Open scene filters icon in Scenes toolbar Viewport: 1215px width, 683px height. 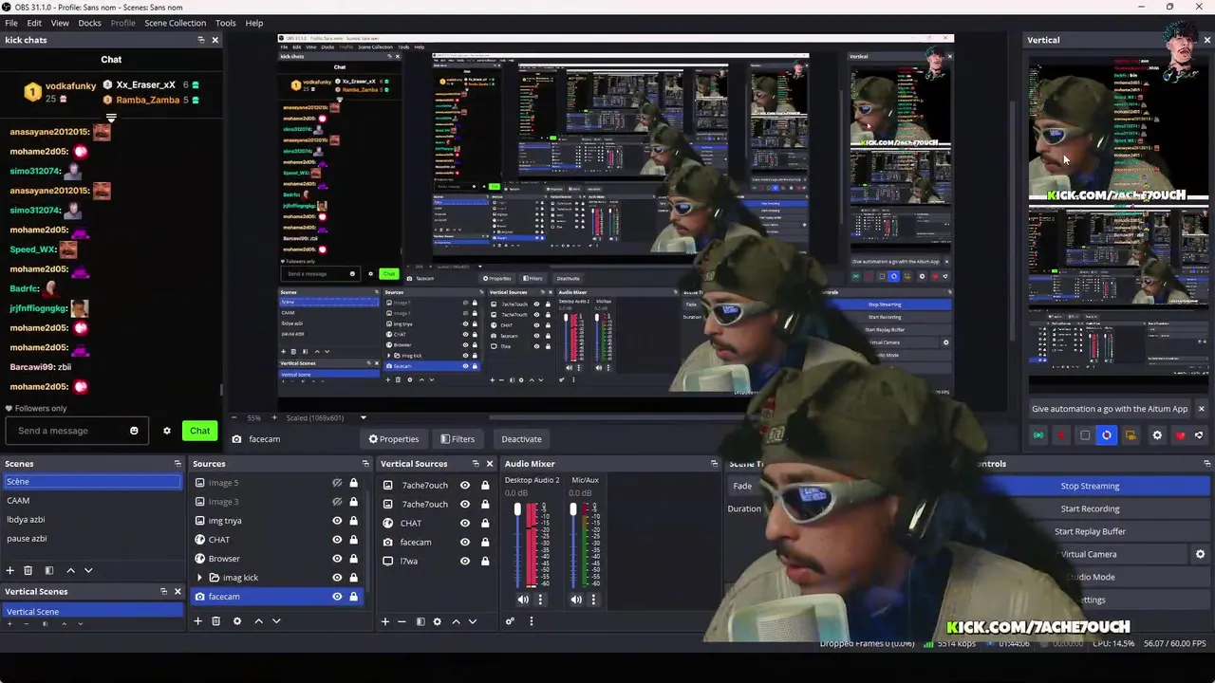tap(49, 570)
